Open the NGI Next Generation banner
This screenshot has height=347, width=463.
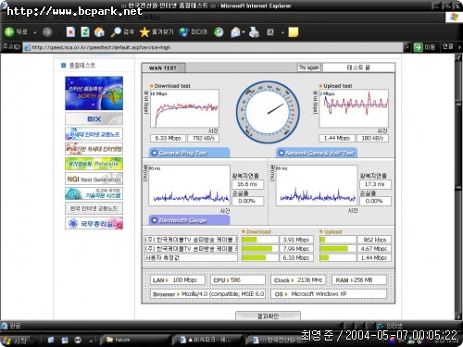[94, 179]
